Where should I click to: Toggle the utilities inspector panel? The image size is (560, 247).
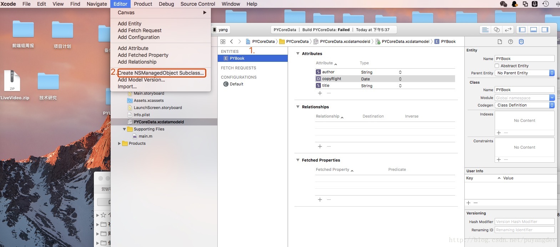545,30
